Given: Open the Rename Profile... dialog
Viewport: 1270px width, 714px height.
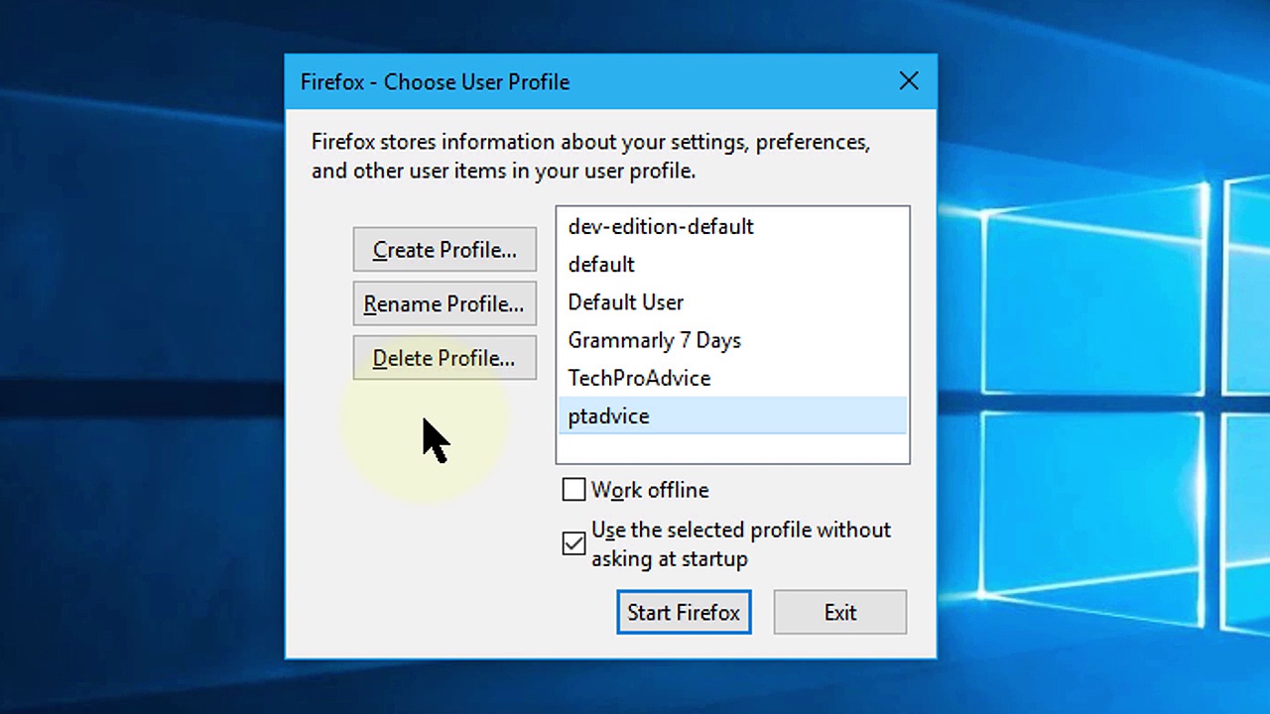Looking at the screenshot, I should [444, 304].
